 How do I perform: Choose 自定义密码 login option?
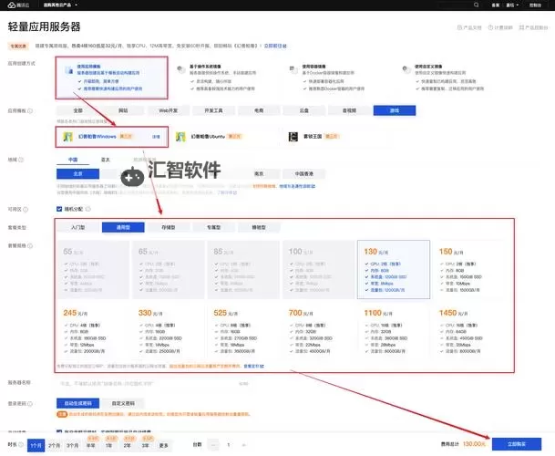pyautogui.click(x=123, y=403)
